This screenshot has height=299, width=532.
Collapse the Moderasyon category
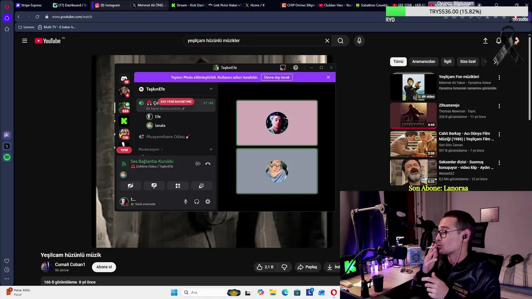click(x=150, y=149)
